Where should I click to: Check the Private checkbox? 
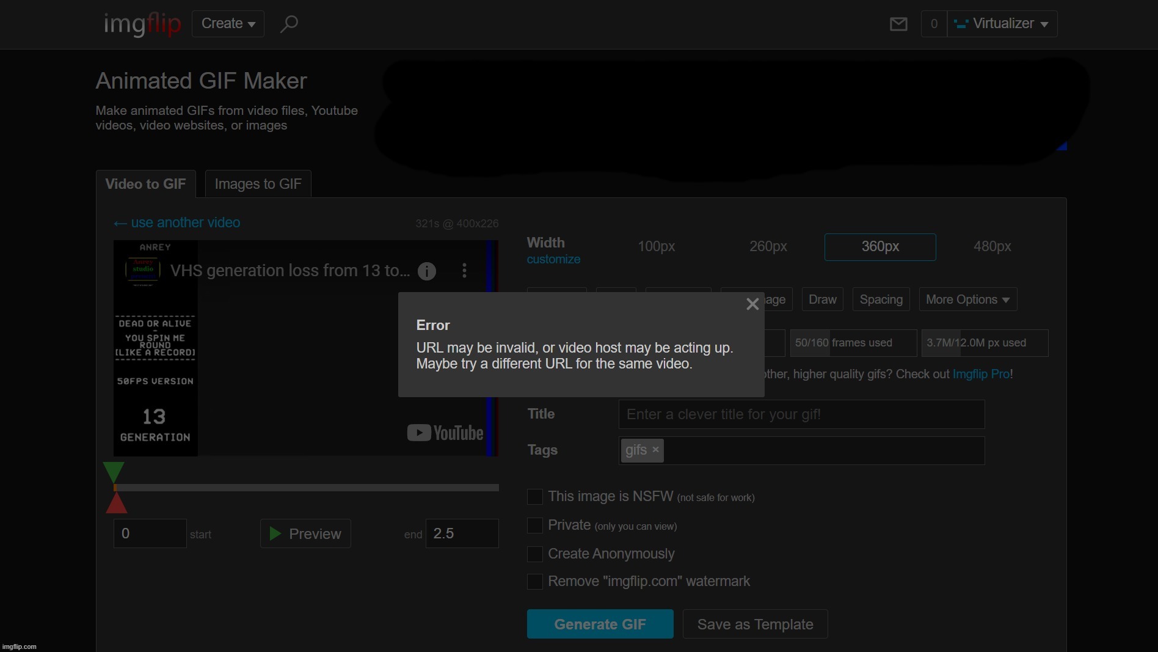(535, 526)
